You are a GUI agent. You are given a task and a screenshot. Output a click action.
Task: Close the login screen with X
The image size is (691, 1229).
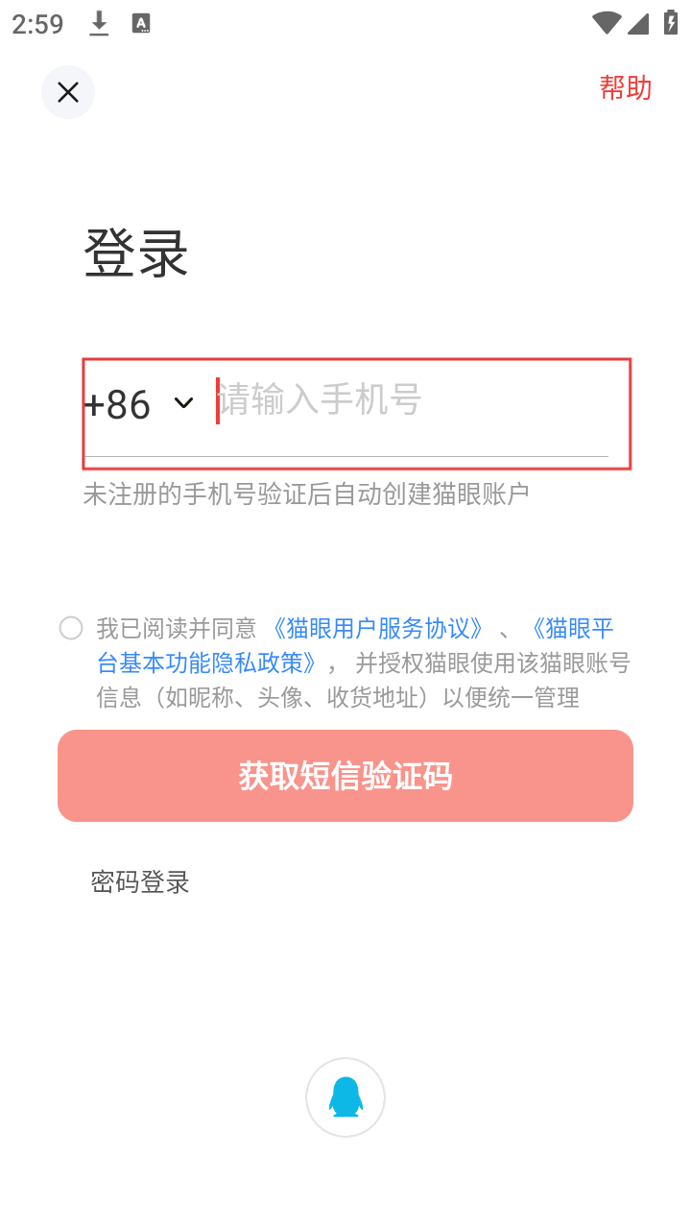tap(68, 92)
